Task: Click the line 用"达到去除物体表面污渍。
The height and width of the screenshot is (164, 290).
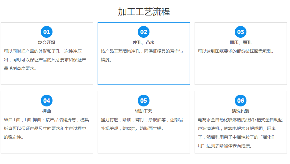Action: [225, 146]
